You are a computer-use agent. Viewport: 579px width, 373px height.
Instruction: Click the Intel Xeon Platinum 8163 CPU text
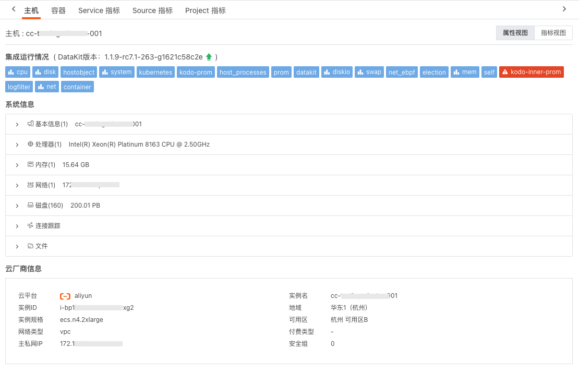(139, 145)
